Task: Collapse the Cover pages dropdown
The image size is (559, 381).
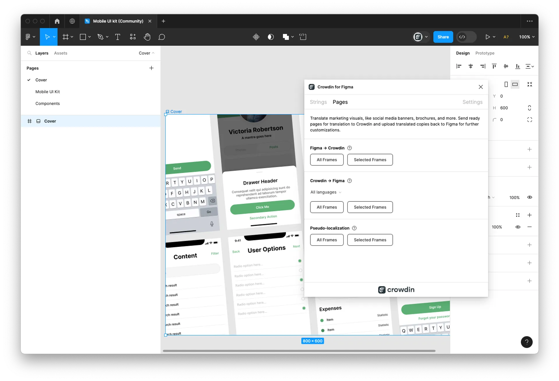Action: coord(146,53)
